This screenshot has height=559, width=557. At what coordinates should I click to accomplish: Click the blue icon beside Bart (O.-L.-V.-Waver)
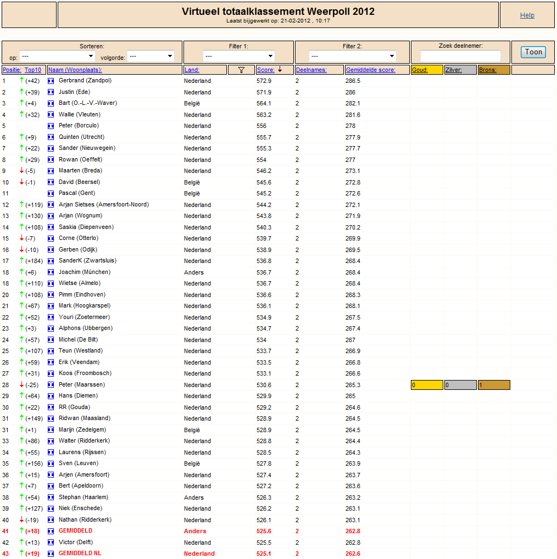point(51,103)
